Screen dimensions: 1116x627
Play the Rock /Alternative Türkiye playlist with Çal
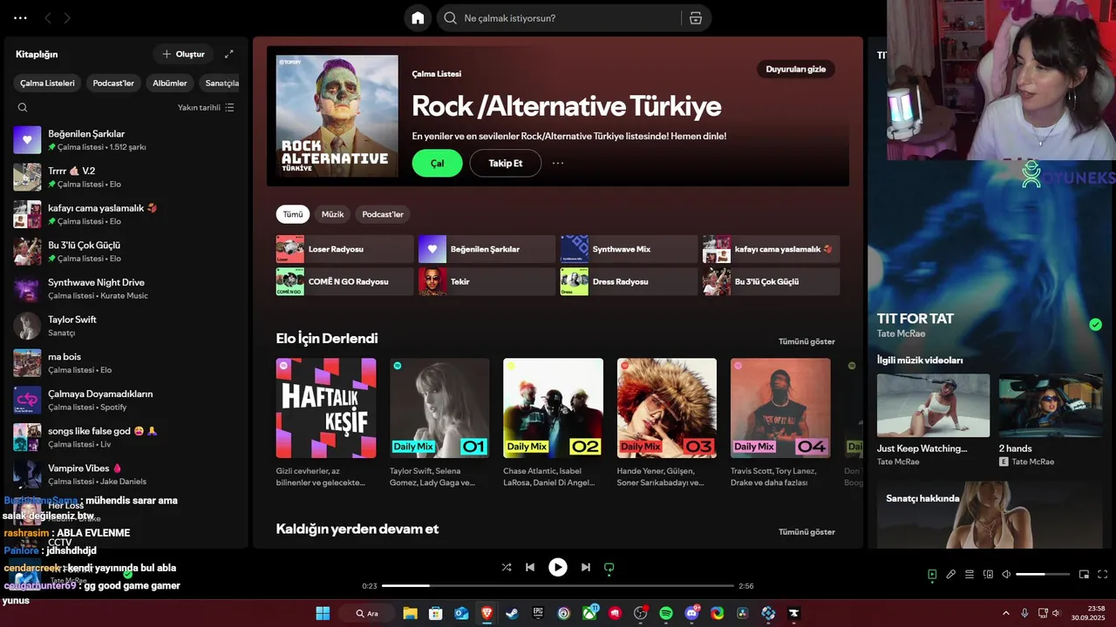coord(438,163)
